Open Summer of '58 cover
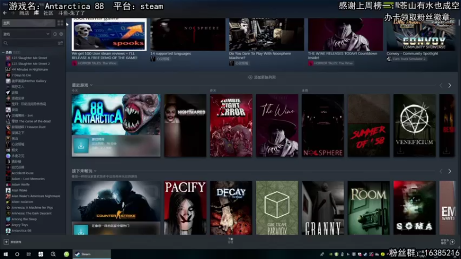 [369, 125]
